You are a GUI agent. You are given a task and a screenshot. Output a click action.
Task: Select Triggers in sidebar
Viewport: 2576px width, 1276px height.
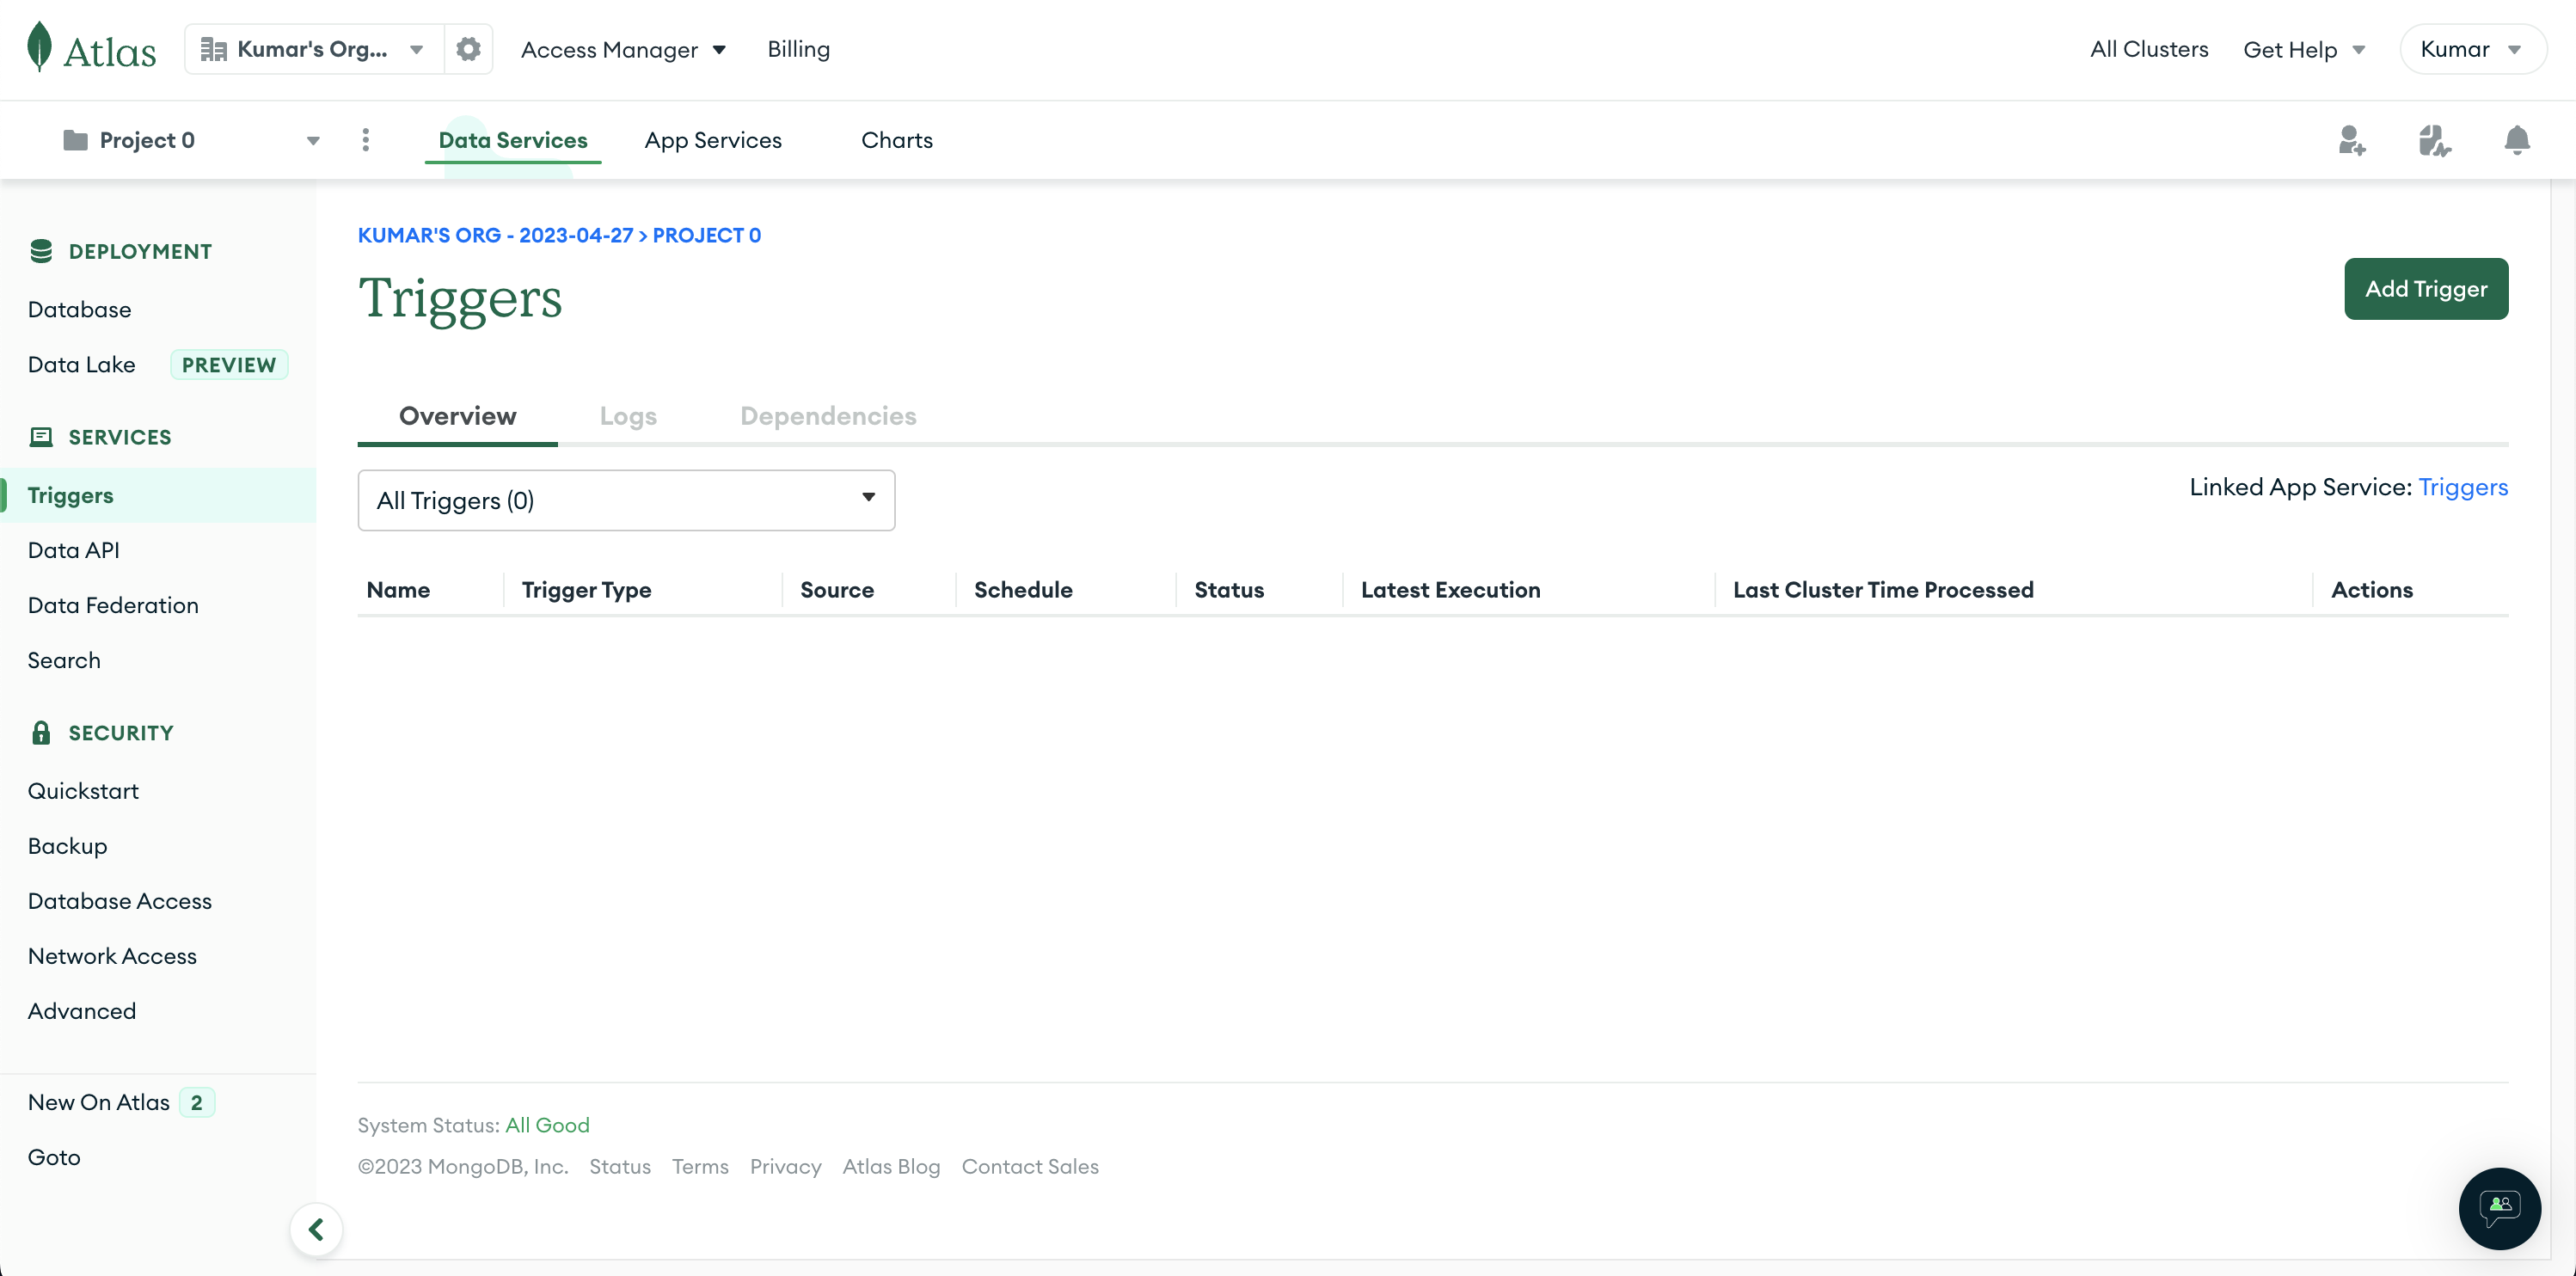[x=158, y=495]
